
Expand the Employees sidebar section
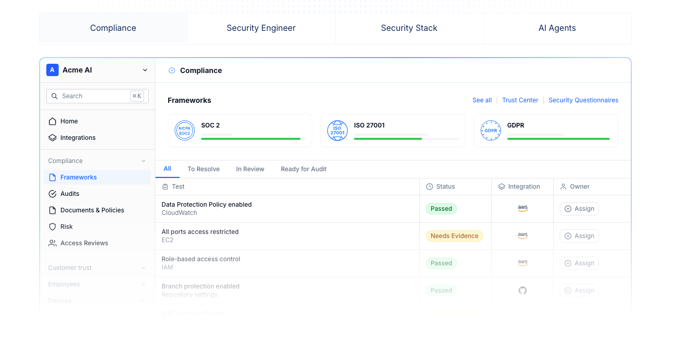pos(144,284)
